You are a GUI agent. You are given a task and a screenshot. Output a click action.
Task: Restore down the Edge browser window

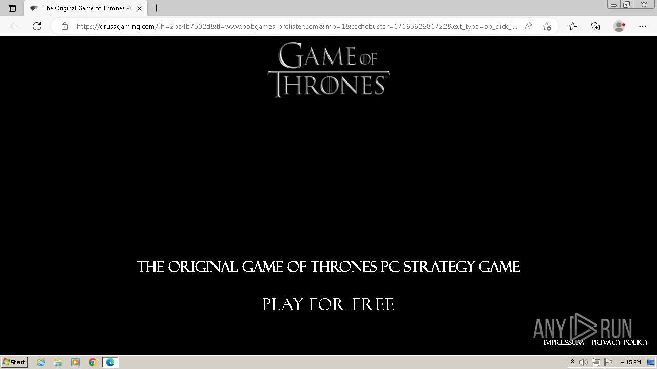point(627,5)
